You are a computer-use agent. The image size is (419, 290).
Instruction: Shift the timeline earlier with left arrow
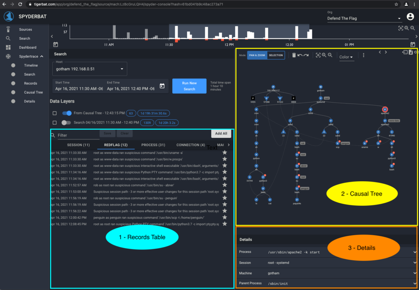coord(52,36)
